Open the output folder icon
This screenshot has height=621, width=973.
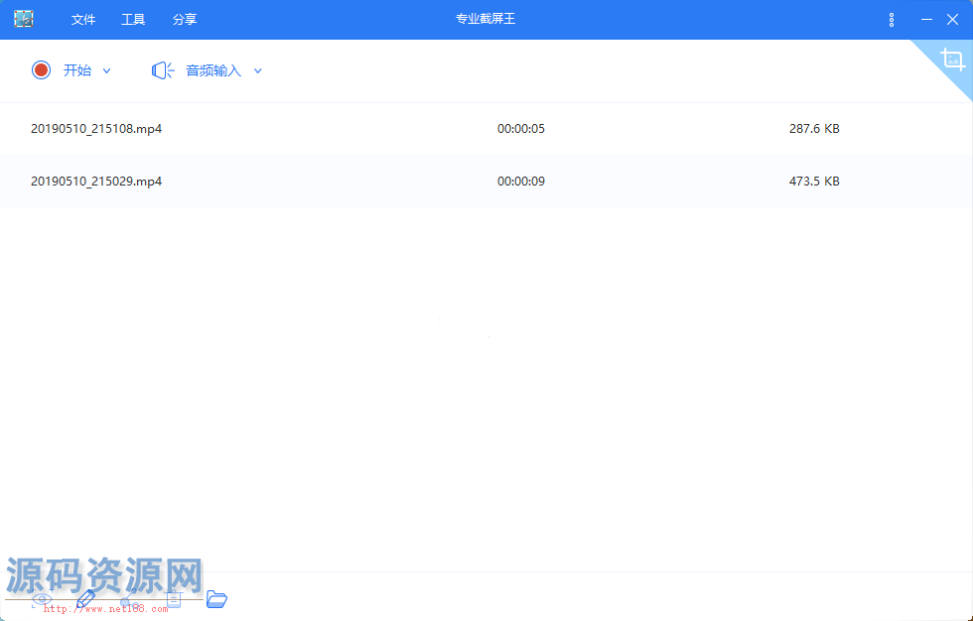(x=216, y=598)
